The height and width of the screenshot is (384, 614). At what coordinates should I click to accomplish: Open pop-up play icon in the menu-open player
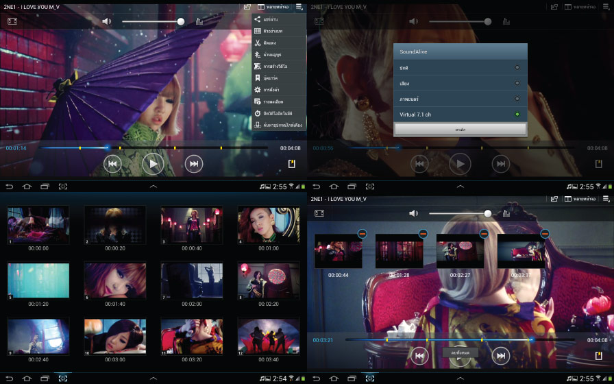(x=247, y=7)
